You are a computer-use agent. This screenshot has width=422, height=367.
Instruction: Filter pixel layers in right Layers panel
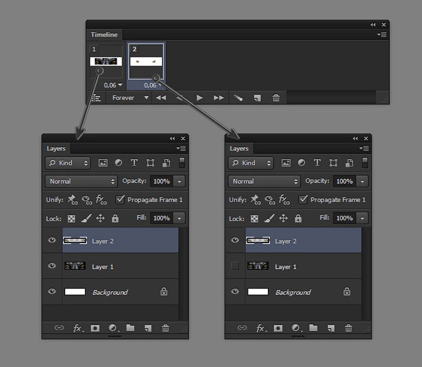[x=286, y=163]
